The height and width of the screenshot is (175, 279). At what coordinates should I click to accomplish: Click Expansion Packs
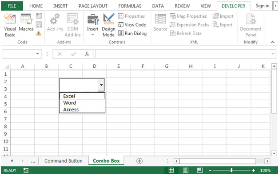189,25
